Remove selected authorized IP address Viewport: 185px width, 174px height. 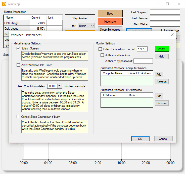click(x=161, y=103)
